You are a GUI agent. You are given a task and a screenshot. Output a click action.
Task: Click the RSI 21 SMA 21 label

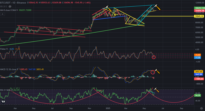[x=6, y=90]
